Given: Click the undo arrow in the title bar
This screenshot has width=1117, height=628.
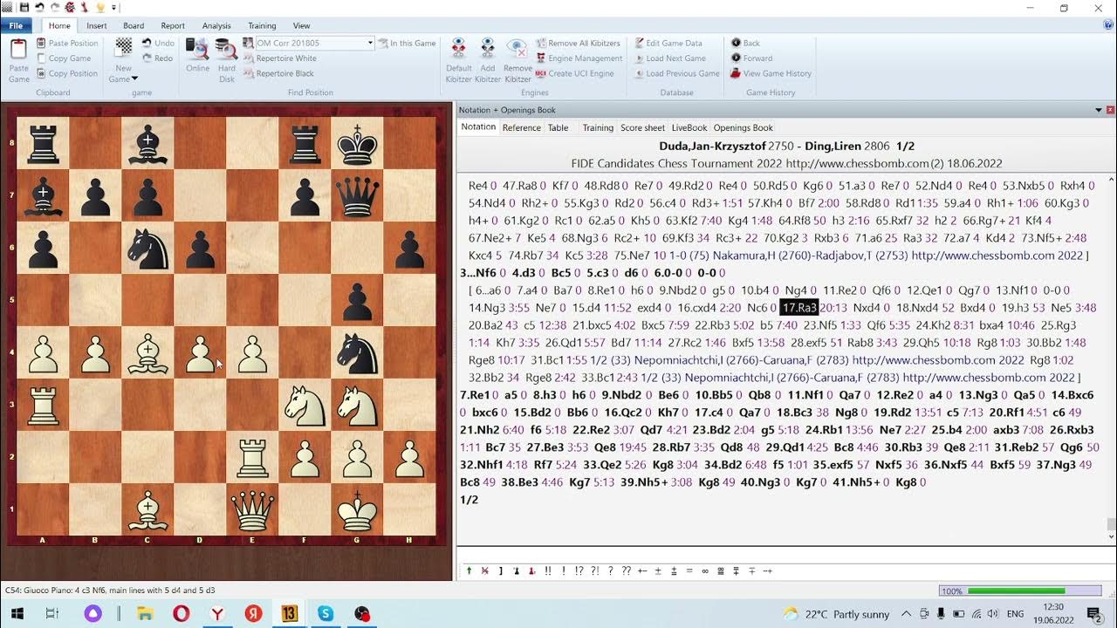Looking at the screenshot, I should coord(39,7).
